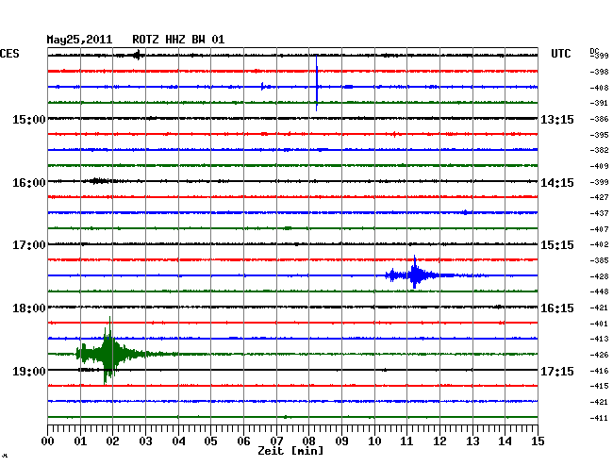This screenshot has width=613, height=466.
Task: Click the 11 minute tick label
Action: click(x=406, y=441)
